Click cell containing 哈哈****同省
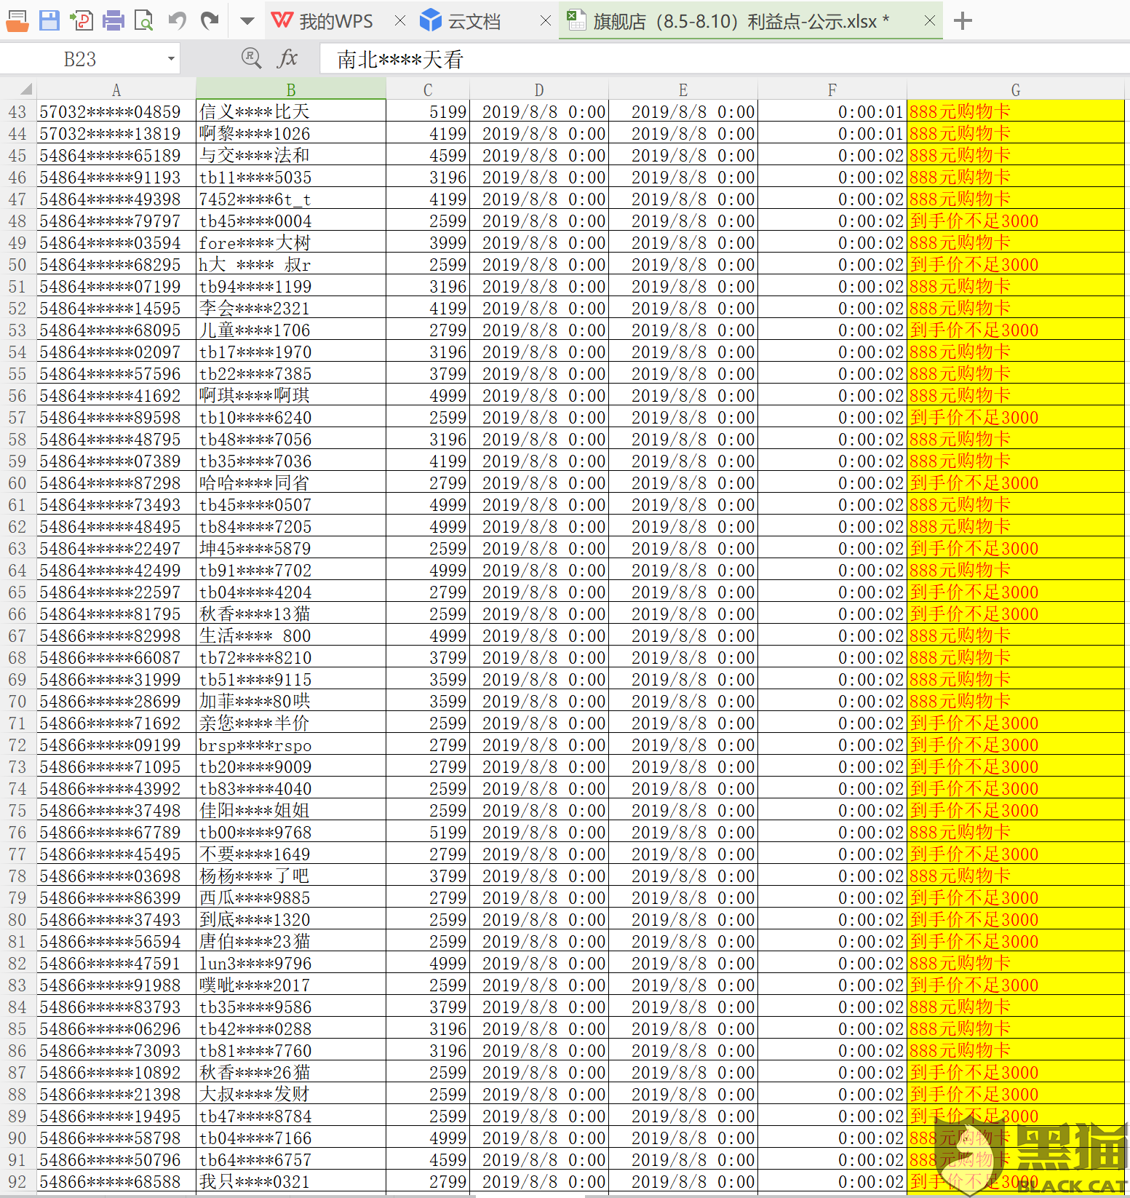The width and height of the screenshot is (1130, 1198). pyautogui.click(x=291, y=483)
